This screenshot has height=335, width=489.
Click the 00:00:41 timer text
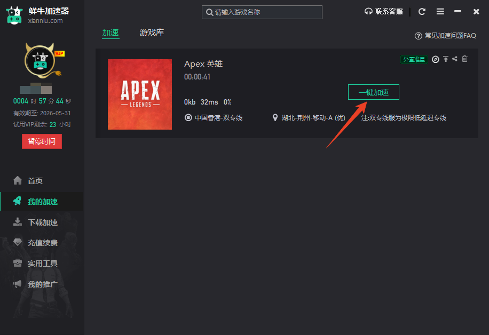pyautogui.click(x=197, y=77)
